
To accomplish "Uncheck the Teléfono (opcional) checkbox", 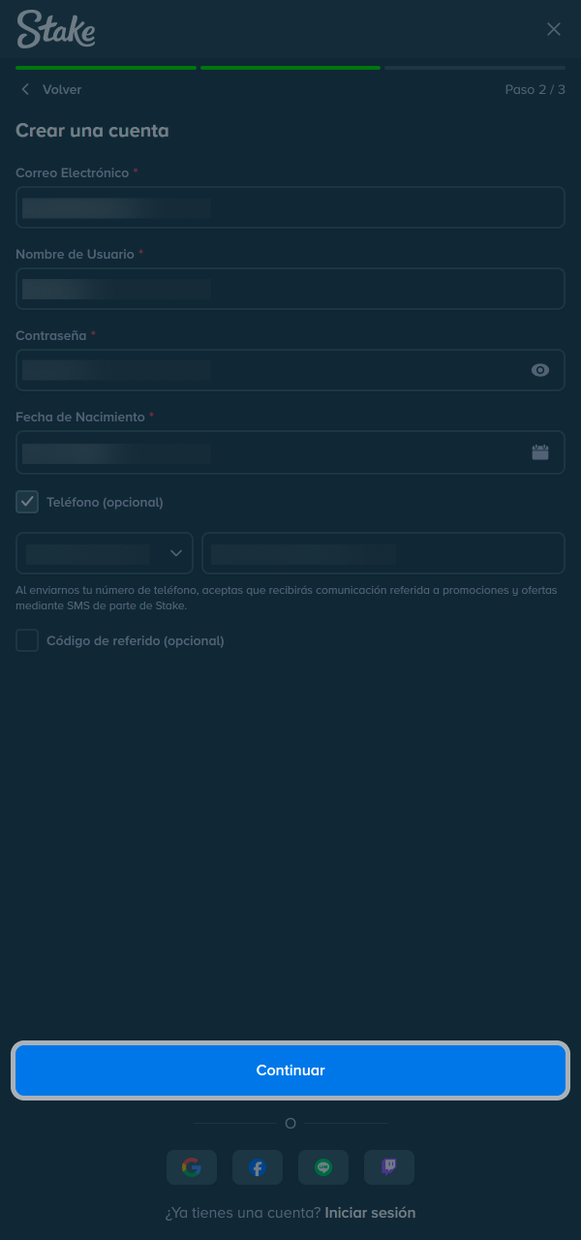I will (26, 502).
